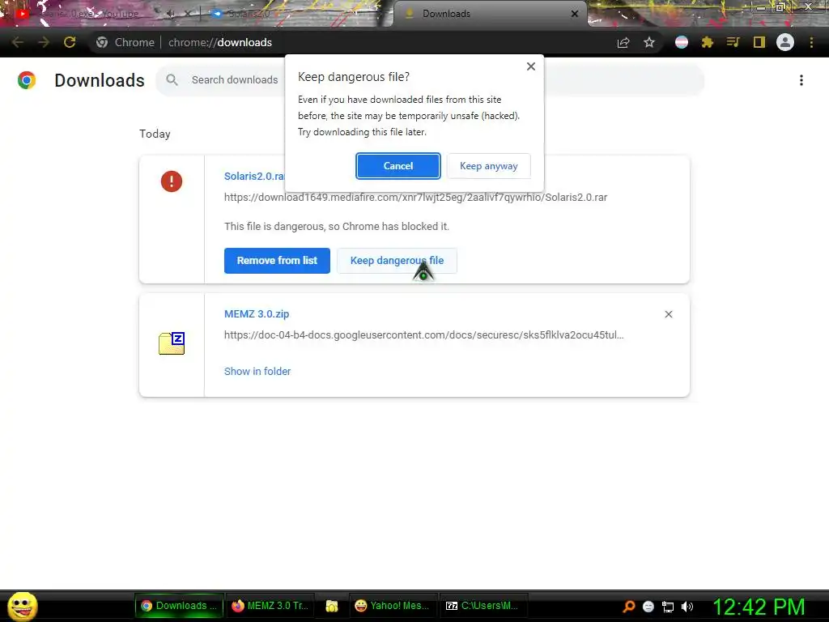Viewport: 829px width, 622px height.
Task: Click the search magnifier icon
Action: 172,80
